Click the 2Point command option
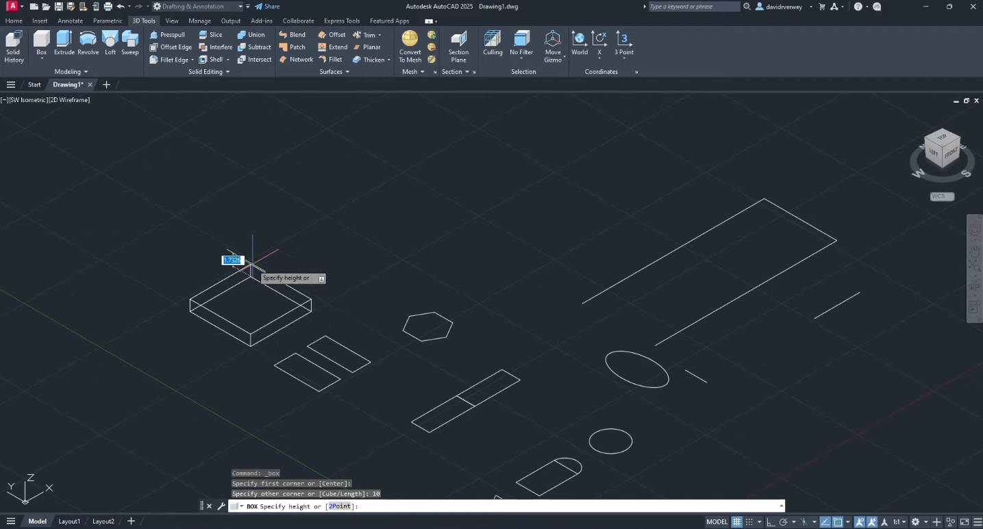 click(x=340, y=506)
